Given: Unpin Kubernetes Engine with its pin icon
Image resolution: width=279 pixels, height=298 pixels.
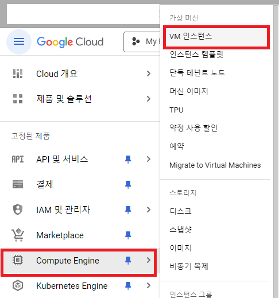Looking at the screenshot, I should coord(128,286).
